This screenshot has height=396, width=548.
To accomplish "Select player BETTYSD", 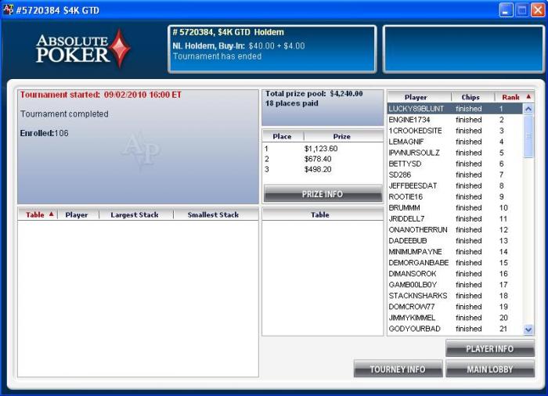I will (x=455, y=164).
